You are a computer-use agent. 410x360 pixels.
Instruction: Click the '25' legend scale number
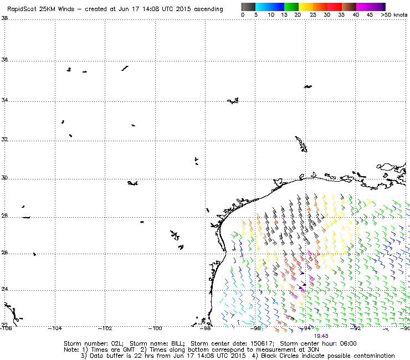click(x=313, y=15)
